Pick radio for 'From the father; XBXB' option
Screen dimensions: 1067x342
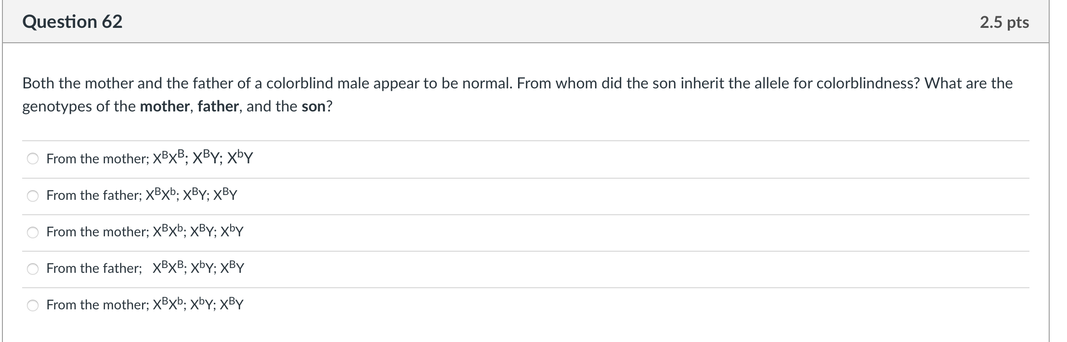(x=33, y=269)
